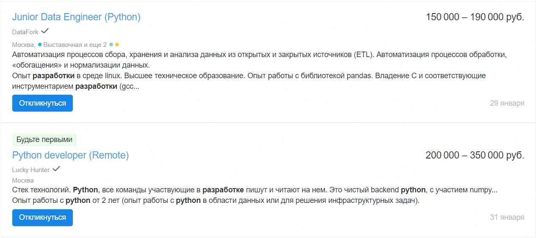Open the Lucky Hunter company page
This screenshot has height=238, width=536.
[31, 170]
